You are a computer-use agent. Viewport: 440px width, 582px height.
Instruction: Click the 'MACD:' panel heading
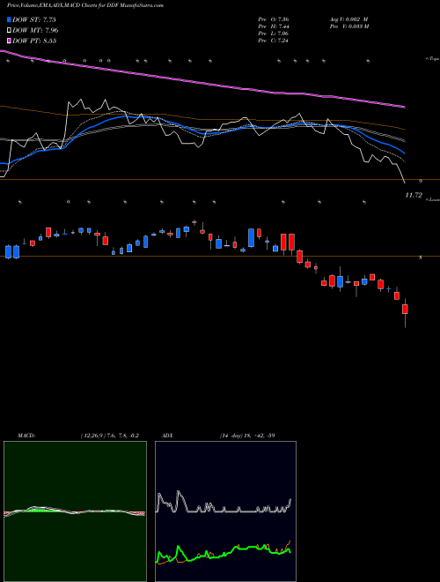click(26, 436)
